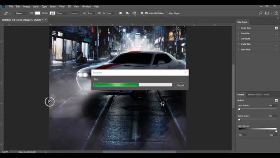The height and width of the screenshot is (158, 280).
Task: Uncheck Auto Add/Delete checkbox
Action: (x=147, y=13)
